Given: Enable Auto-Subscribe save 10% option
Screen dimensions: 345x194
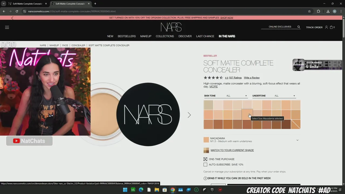Looking at the screenshot, I should pyautogui.click(x=205, y=165).
